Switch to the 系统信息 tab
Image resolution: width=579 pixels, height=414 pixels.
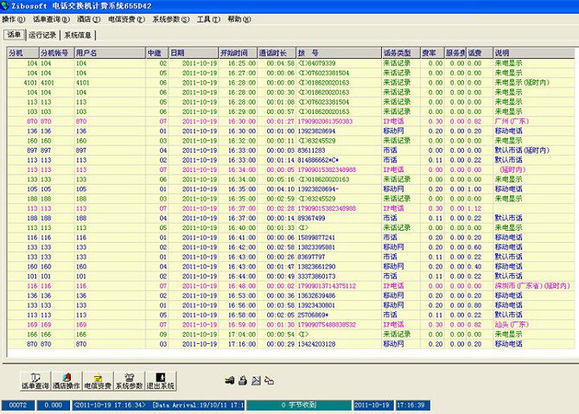point(78,35)
